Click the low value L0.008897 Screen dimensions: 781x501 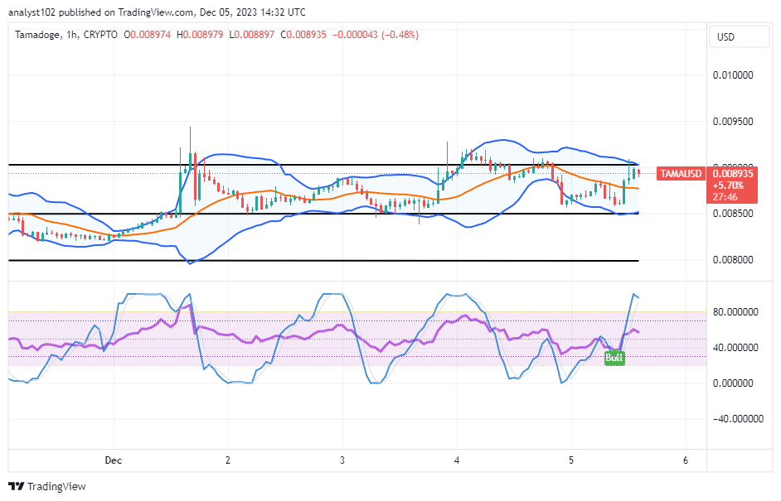point(251,35)
